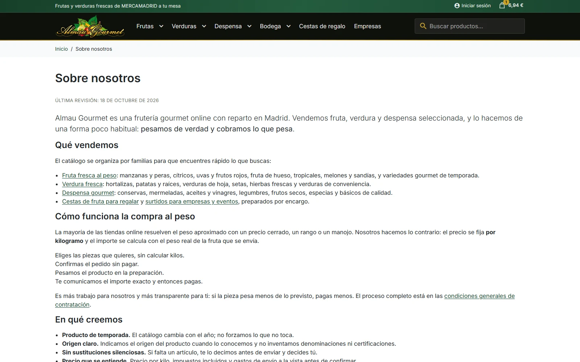Image resolution: width=580 pixels, height=362 pixels.
Task: Go to Cestas de regalo
Action: [x=322, y=26]
